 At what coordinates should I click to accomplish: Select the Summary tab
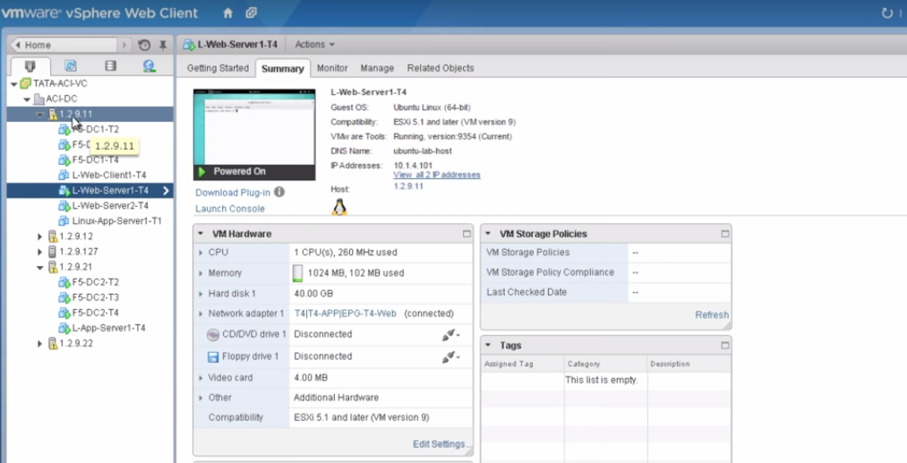coord(282,68)
